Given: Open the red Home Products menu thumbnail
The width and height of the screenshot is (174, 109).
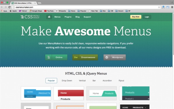Looking at the screenshot, I should [x=69, y=93].
